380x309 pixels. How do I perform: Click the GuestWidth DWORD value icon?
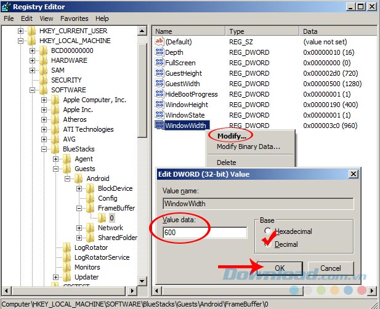click(160, 84)
